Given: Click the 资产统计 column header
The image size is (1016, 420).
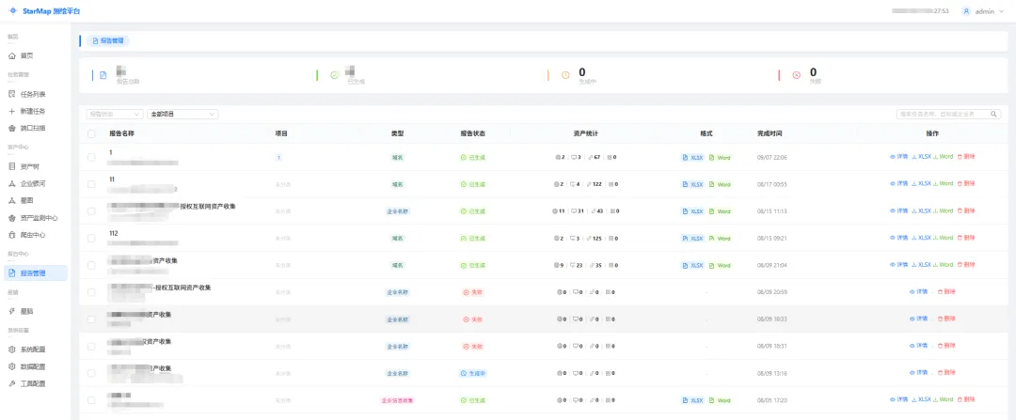Looking at the screenshot, I should [585, 134].
